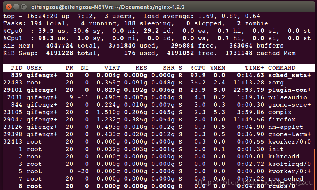The height and width of the screenshot is (190, 317).
Task: Click the nm-applet process command
Action: tap(285, 127)
